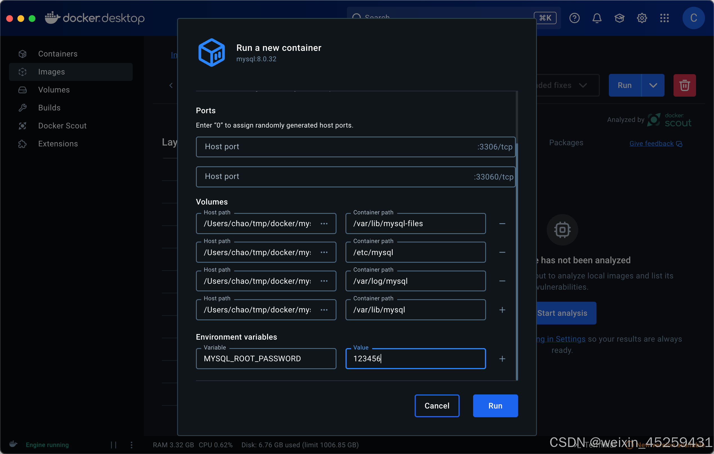Collapse the image details panel chevron
Image resolution: width=714 pixels, height=454 pixels.
(171, 85)
